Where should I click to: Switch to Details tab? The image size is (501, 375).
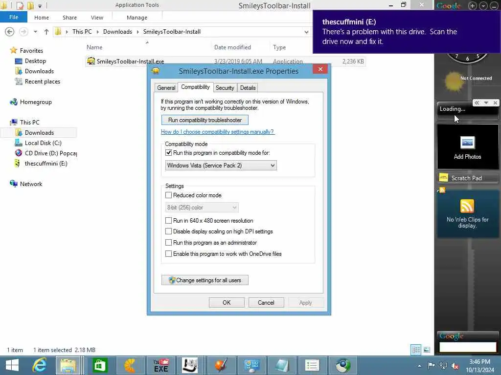248,88
